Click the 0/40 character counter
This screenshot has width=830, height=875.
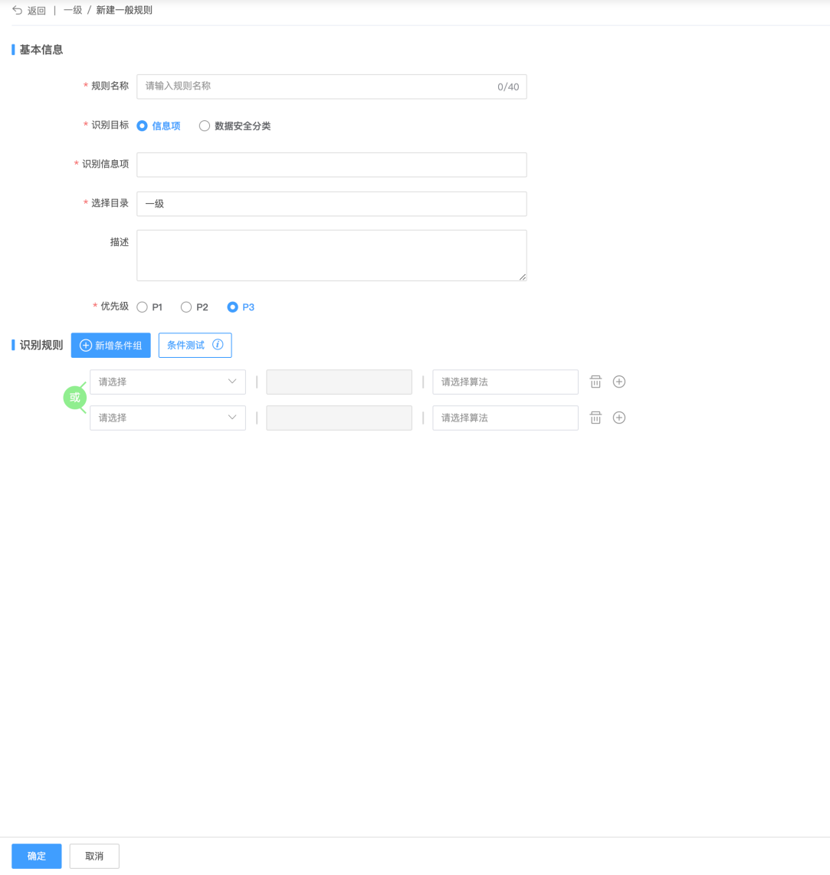pos(508,87)
